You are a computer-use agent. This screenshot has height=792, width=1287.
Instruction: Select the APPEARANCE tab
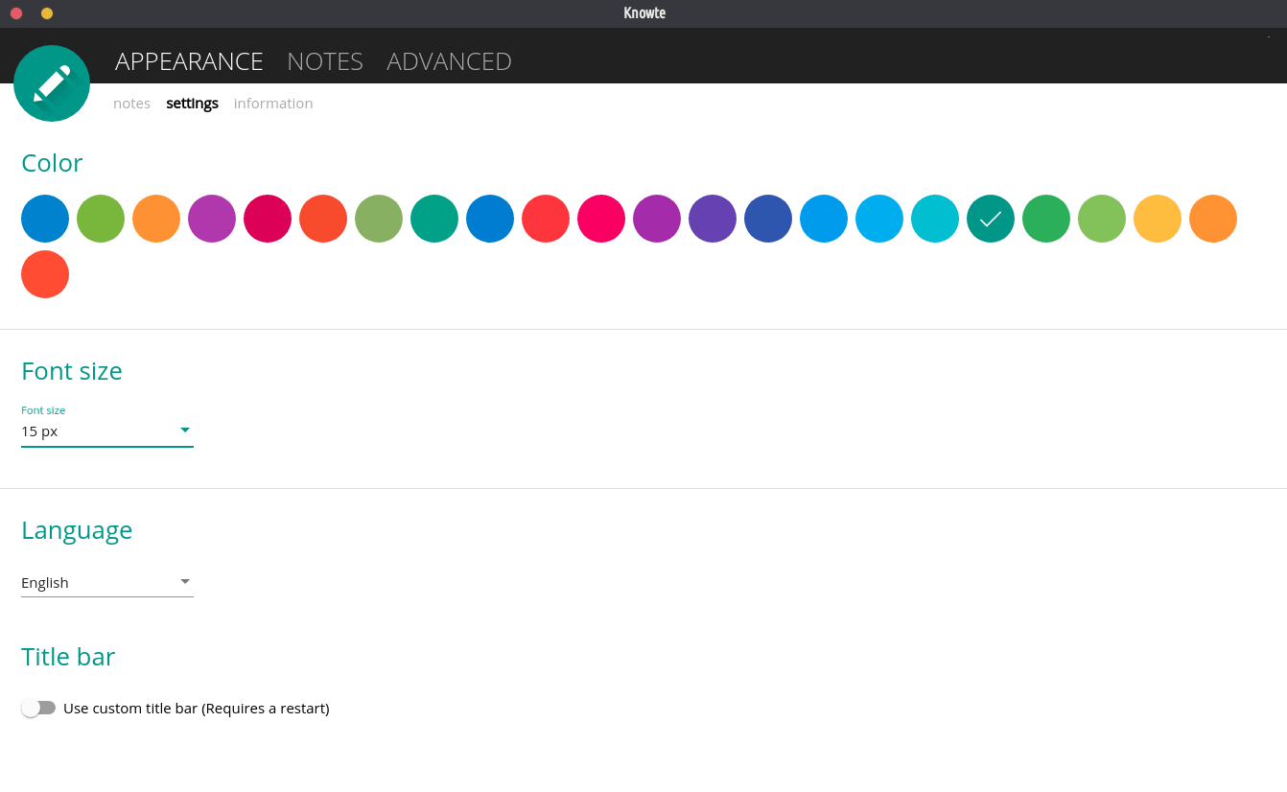pyautogui.click(x=189, y=61)
